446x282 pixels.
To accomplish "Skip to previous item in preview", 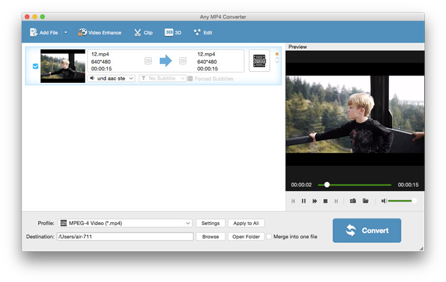I will 293,201.
